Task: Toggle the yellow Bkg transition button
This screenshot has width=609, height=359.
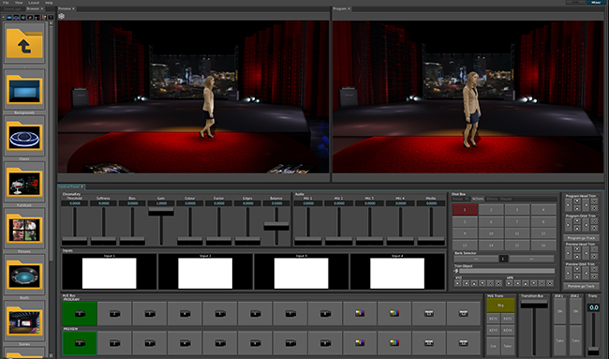Action: [x=500, y=306]
